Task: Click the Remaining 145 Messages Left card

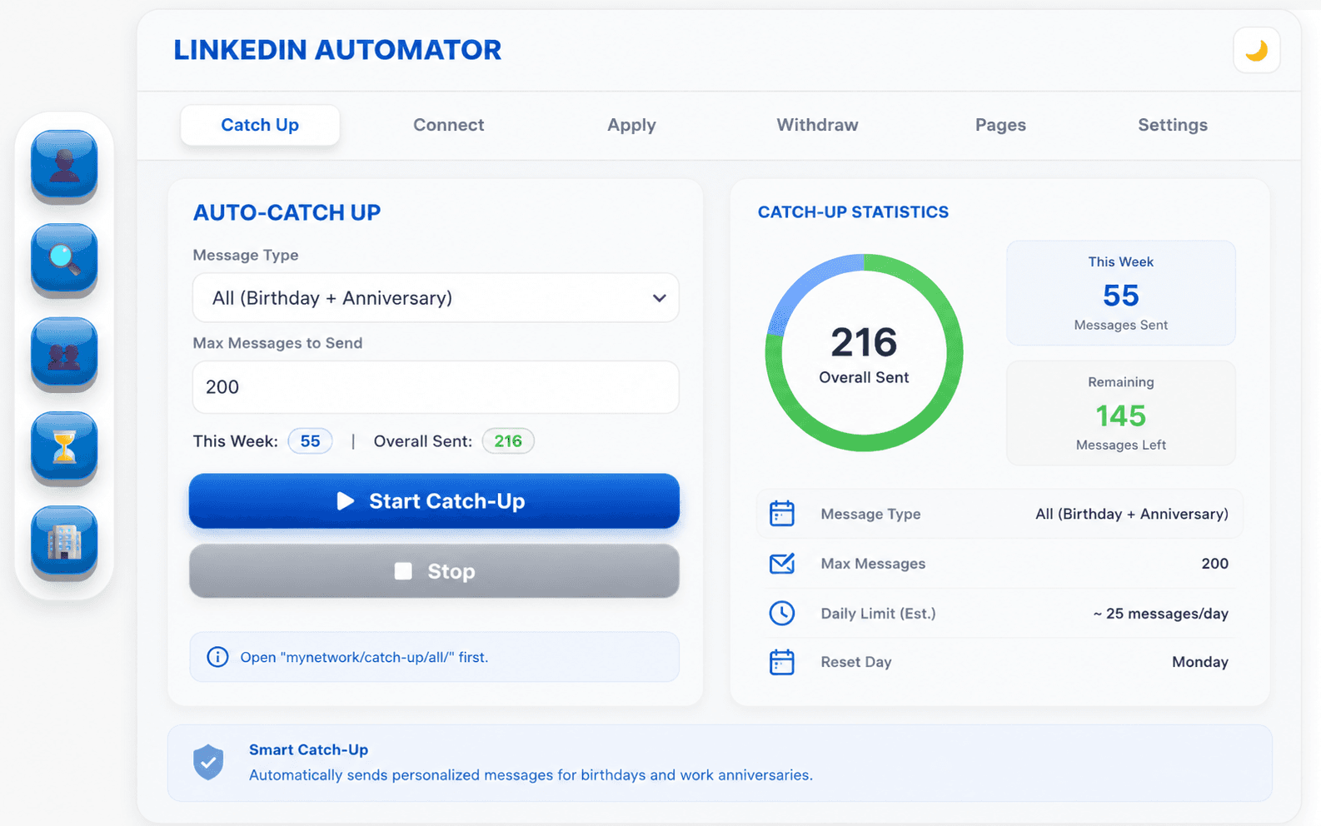Action: click(x=1120, y=413)
